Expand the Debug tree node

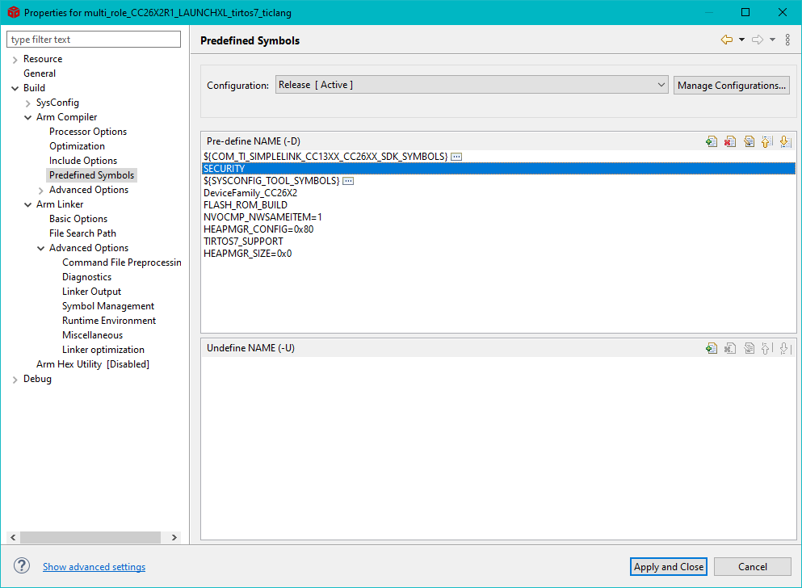click(15, 380)
